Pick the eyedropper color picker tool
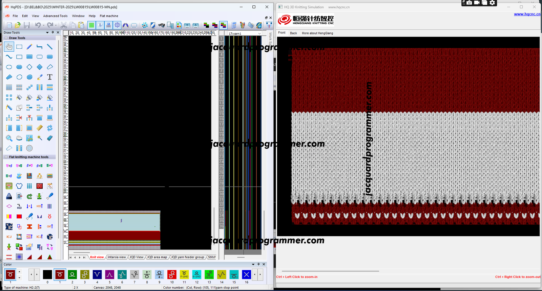Viewport: 542px width, 291px height. [40, 77]
